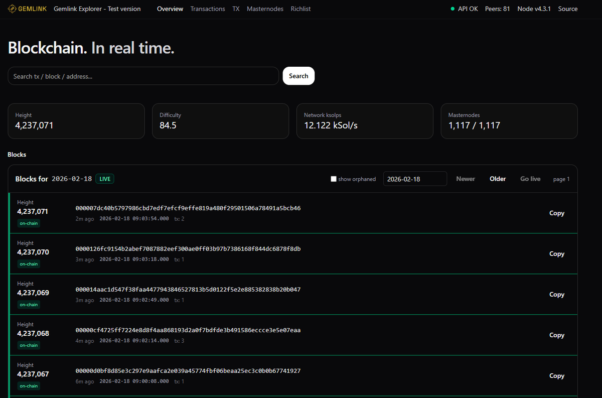Open the TX nav item
The image size is (602, 398).
pos(236,9)
